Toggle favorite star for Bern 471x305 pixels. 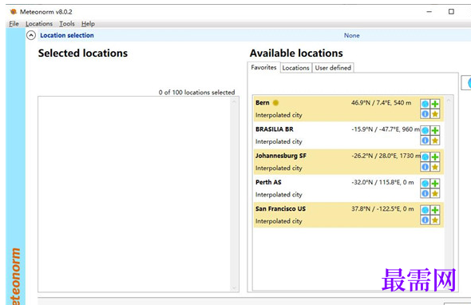[x=435, y=114]
